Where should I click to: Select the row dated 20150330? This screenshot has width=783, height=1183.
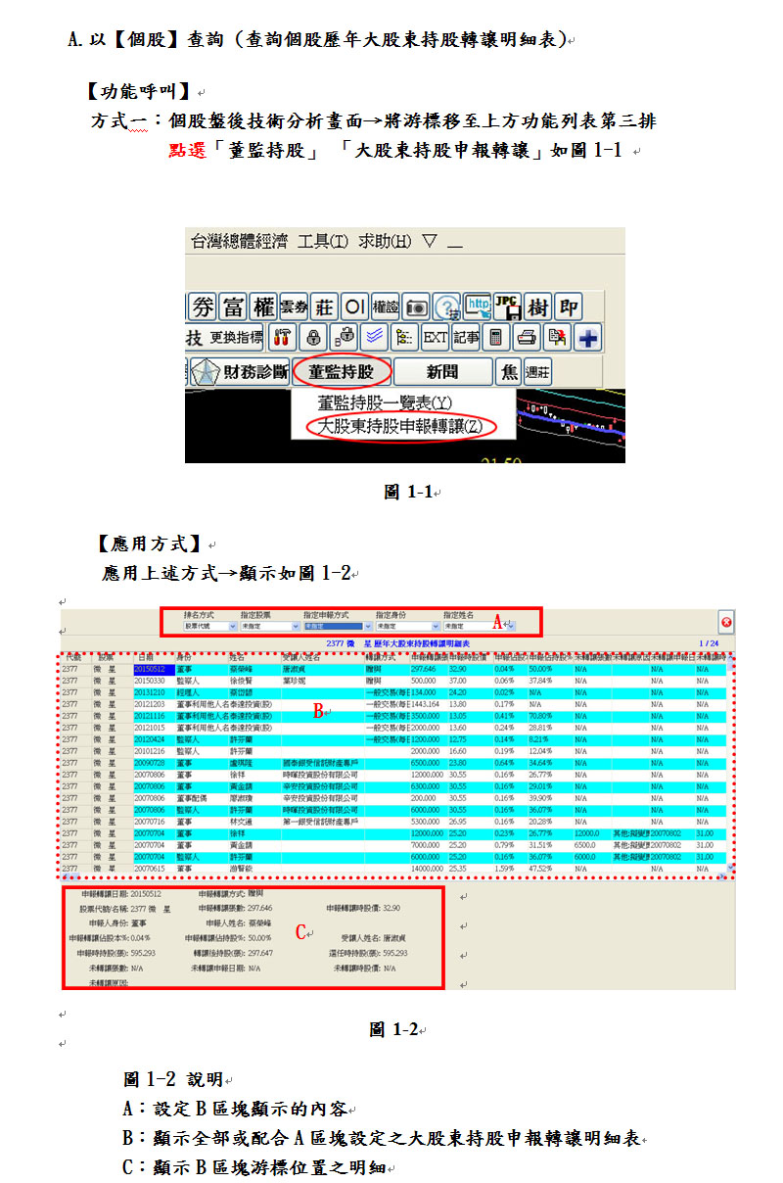tap(394, 680)
